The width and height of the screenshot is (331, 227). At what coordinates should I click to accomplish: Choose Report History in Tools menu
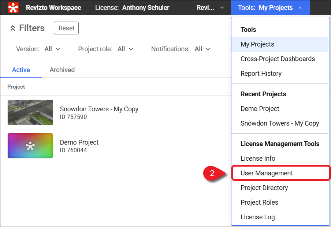pyautogui.click(x=261, y=74)
